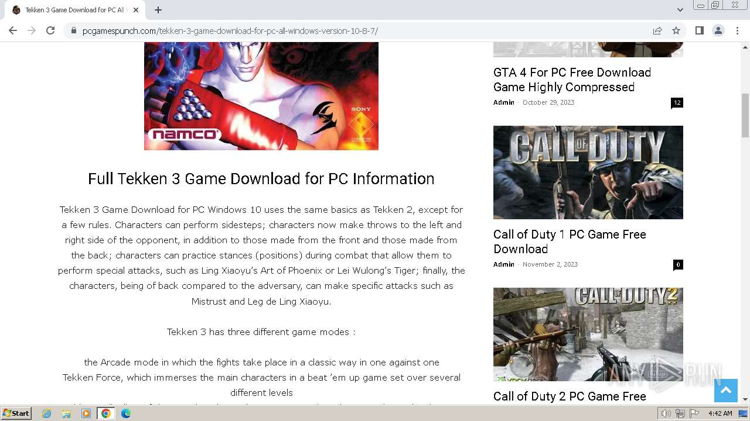Image resolution: width=750 pixels, height=421 pixels.
Task: Launch Microsoft Edge from taskbar
Action: pyautogui.click(x=126, y=413)
